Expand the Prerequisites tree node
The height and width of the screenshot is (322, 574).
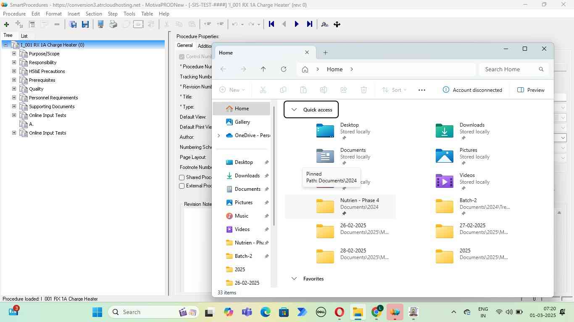(x=14, y=80)
